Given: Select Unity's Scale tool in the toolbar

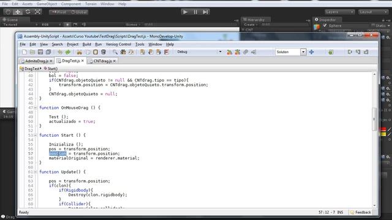Looking at the screenshot, I should [x=38, y=12].
